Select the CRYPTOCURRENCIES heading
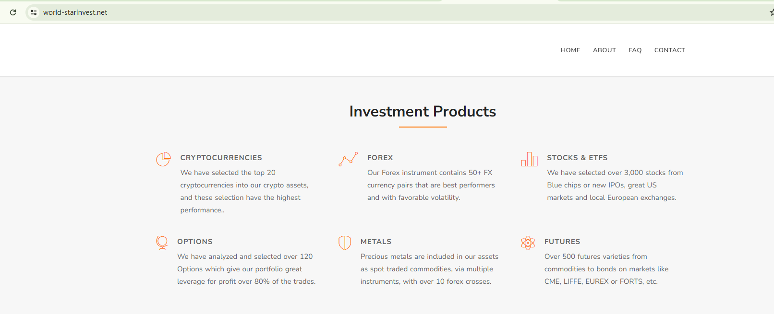The image size is (774, 314). click(x=221, y=158)
